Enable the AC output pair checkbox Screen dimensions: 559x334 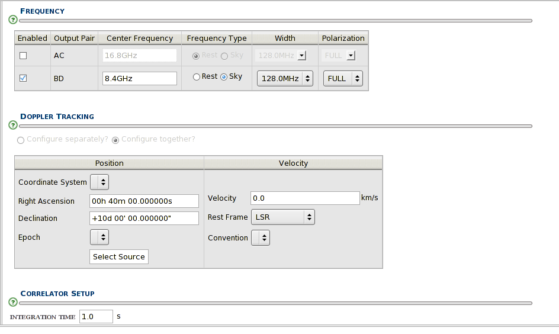[23, 56]
